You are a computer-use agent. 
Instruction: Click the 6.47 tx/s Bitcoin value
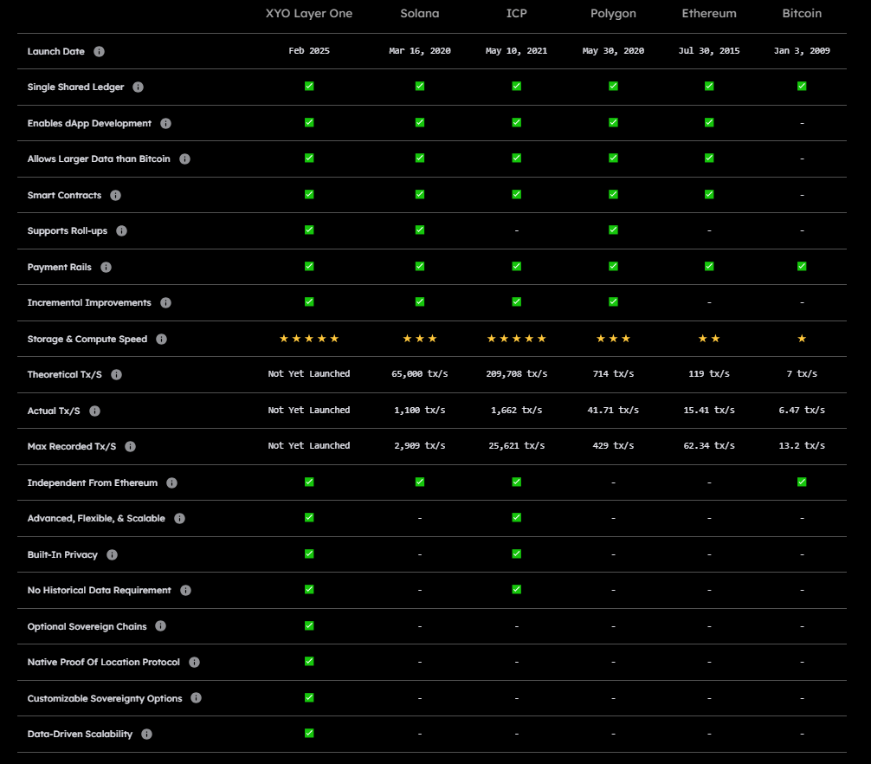802,410
